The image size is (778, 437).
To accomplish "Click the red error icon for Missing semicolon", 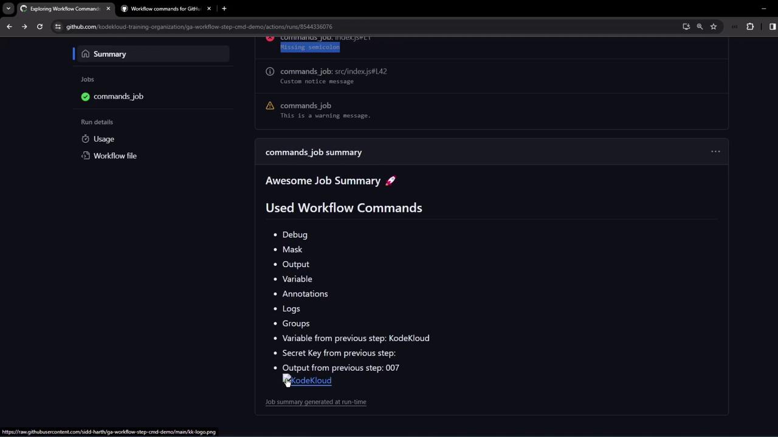I will 270,38.
